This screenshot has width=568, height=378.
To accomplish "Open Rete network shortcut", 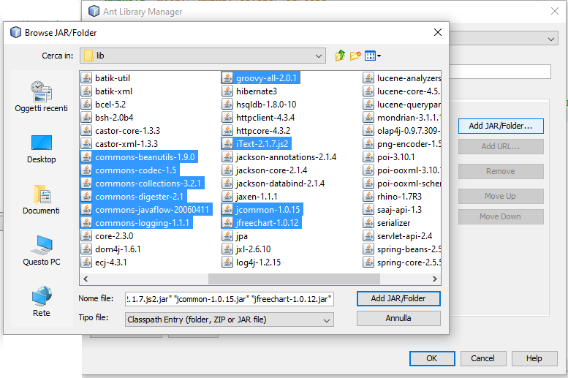I will (41, 301).
